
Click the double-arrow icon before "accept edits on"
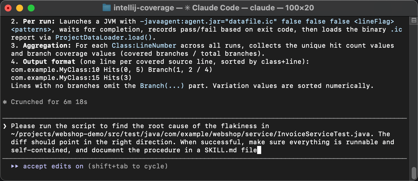pos(15,166)
